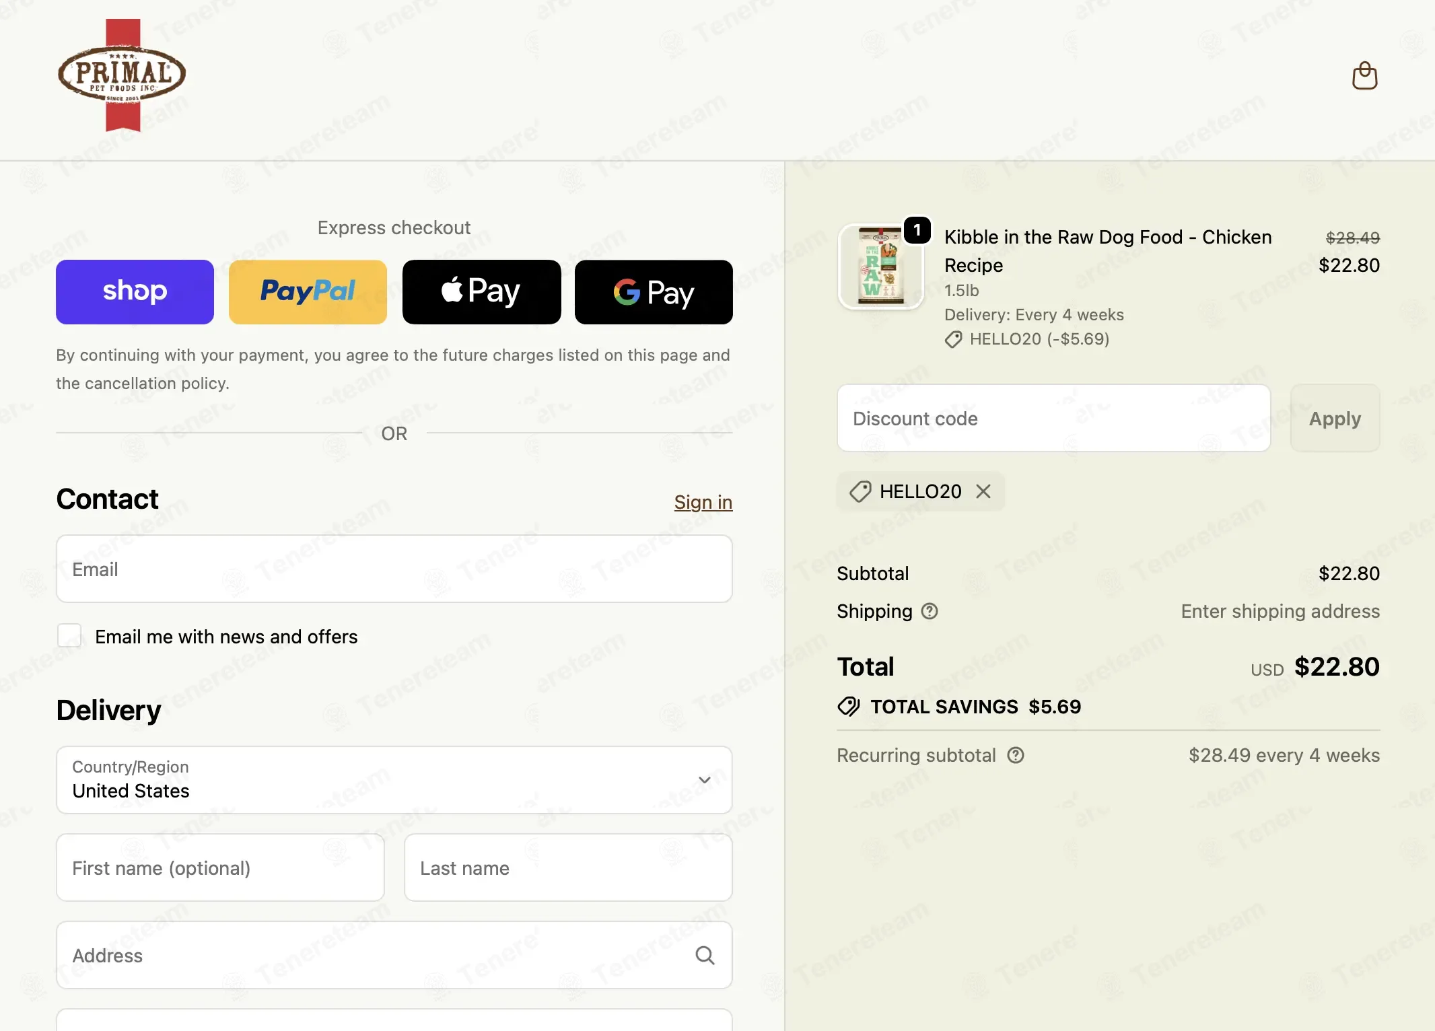
Task: Select the Last name field
Action: coord(568,867)
